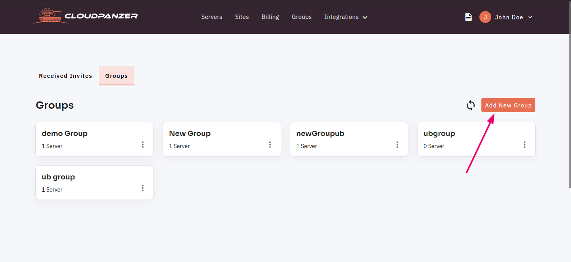
Task: Open options menu for ub group
Action: click(x=143, y=188)
